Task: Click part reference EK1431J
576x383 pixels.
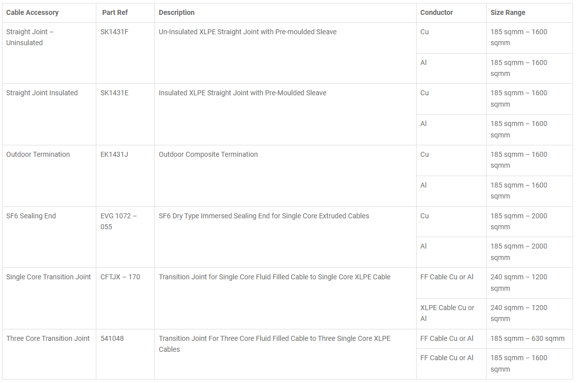Action: pyautogui.click(x=114, y=154)
